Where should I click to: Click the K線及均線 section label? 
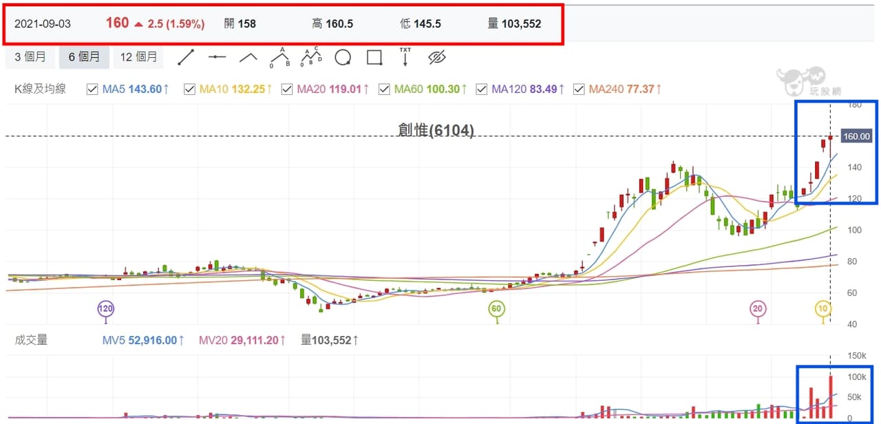tap(40, 89)
